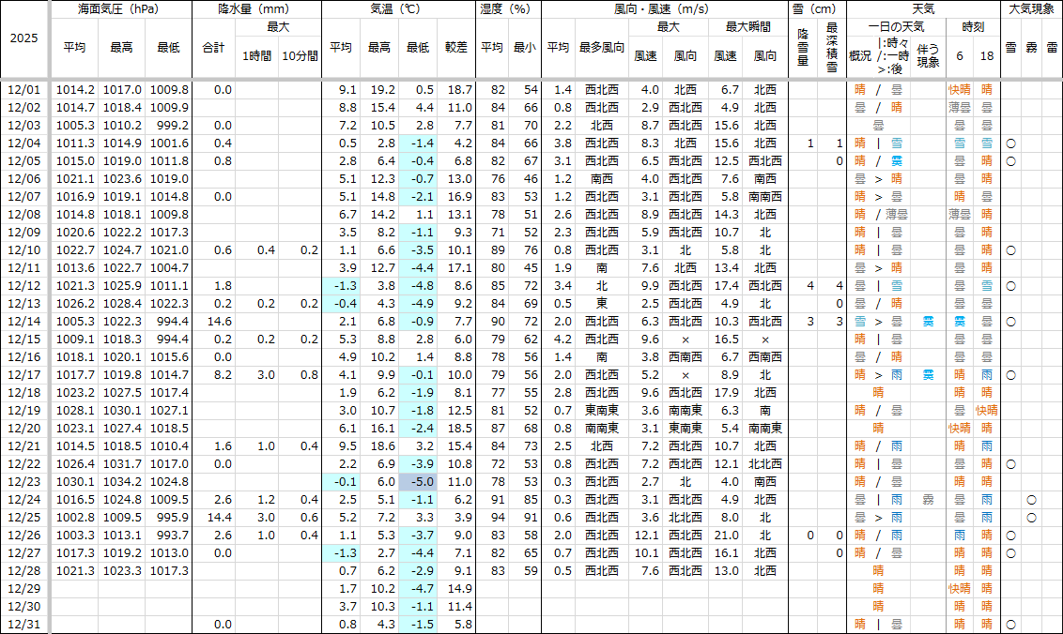Screen dimensions: 1063x634
Task: Click the 12/01 date row label
Action: (x=24, y=90)
